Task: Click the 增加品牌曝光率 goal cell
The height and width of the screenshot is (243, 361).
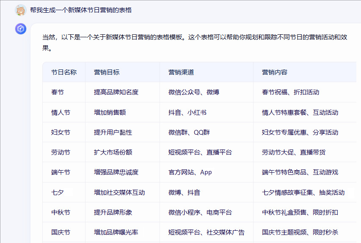Action: tap(116, 232)
